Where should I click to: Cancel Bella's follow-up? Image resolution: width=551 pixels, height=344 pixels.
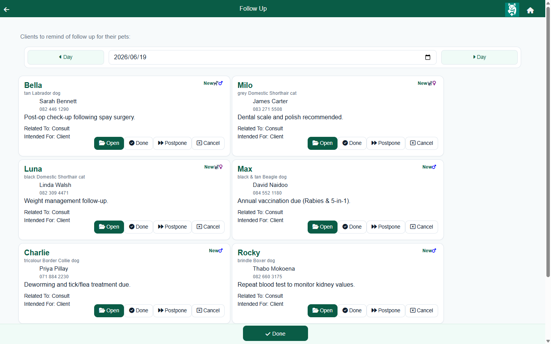click(x=208, y=143)
